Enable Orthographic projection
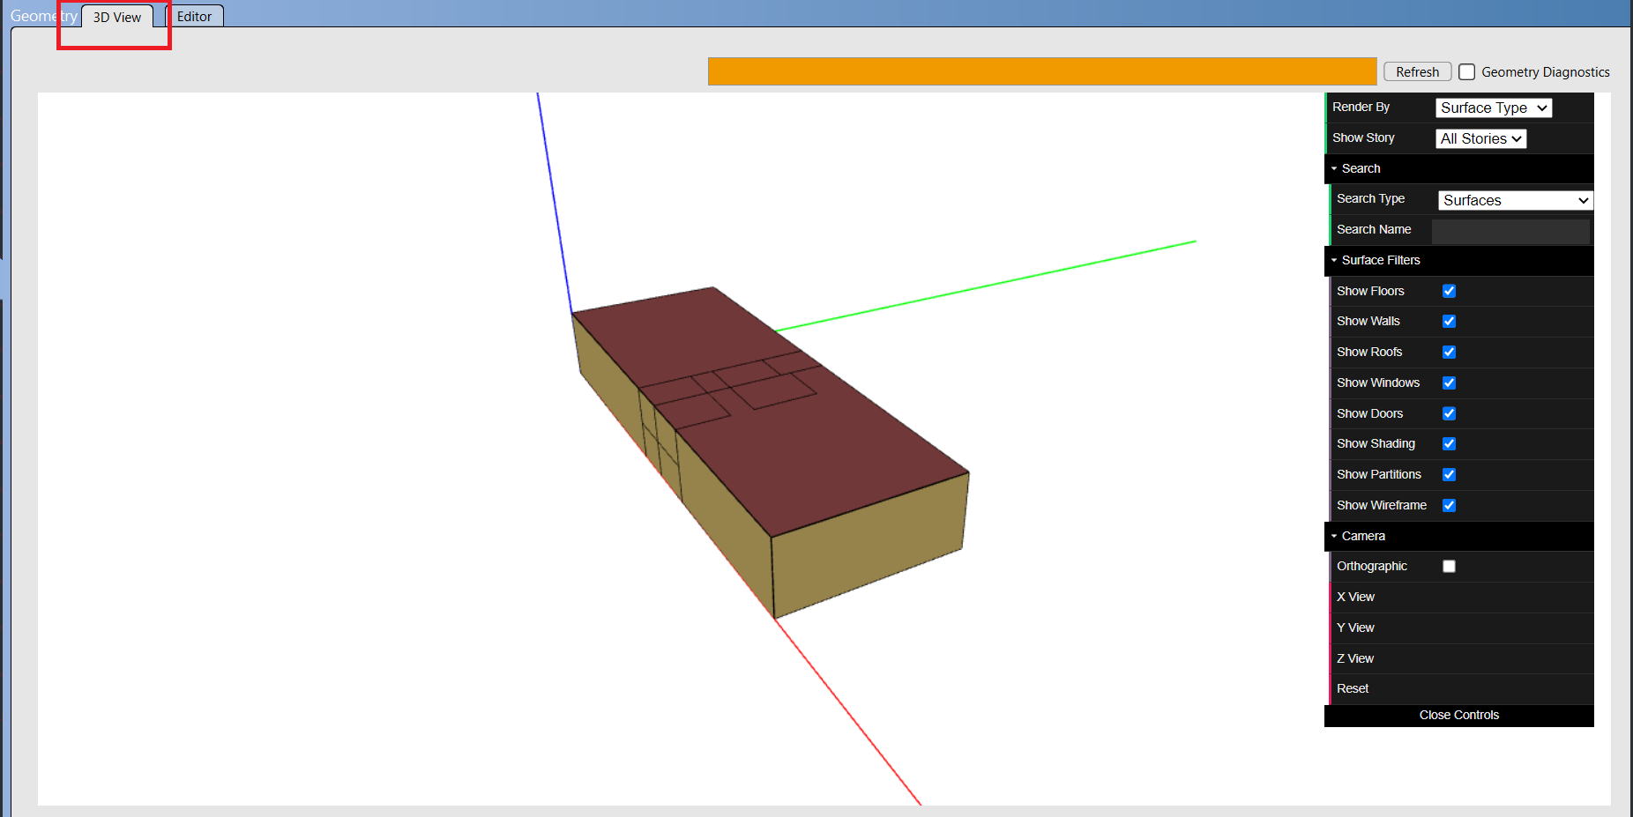The width and height of the screenshot is (1633, 817). click(1449, 566)
